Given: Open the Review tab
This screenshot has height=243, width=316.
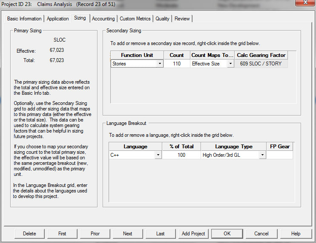Looking at the screenshot, I should 182,19.
